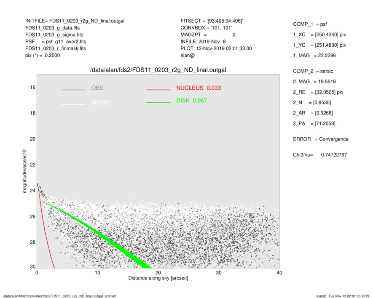
Task: Click the 2_AR = [0.9268] value
Action: (x=313, y=113)
